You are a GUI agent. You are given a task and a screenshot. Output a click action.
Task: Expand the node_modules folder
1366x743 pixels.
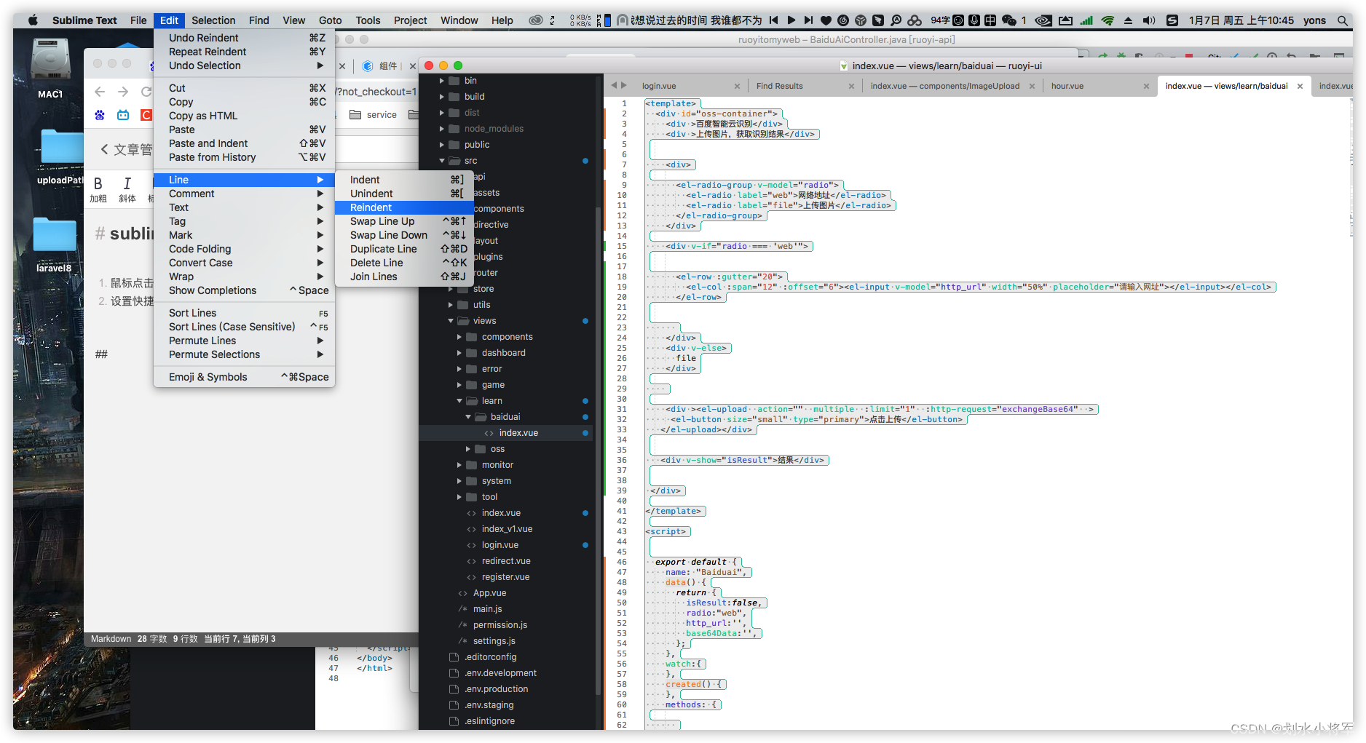click(441, 129)
